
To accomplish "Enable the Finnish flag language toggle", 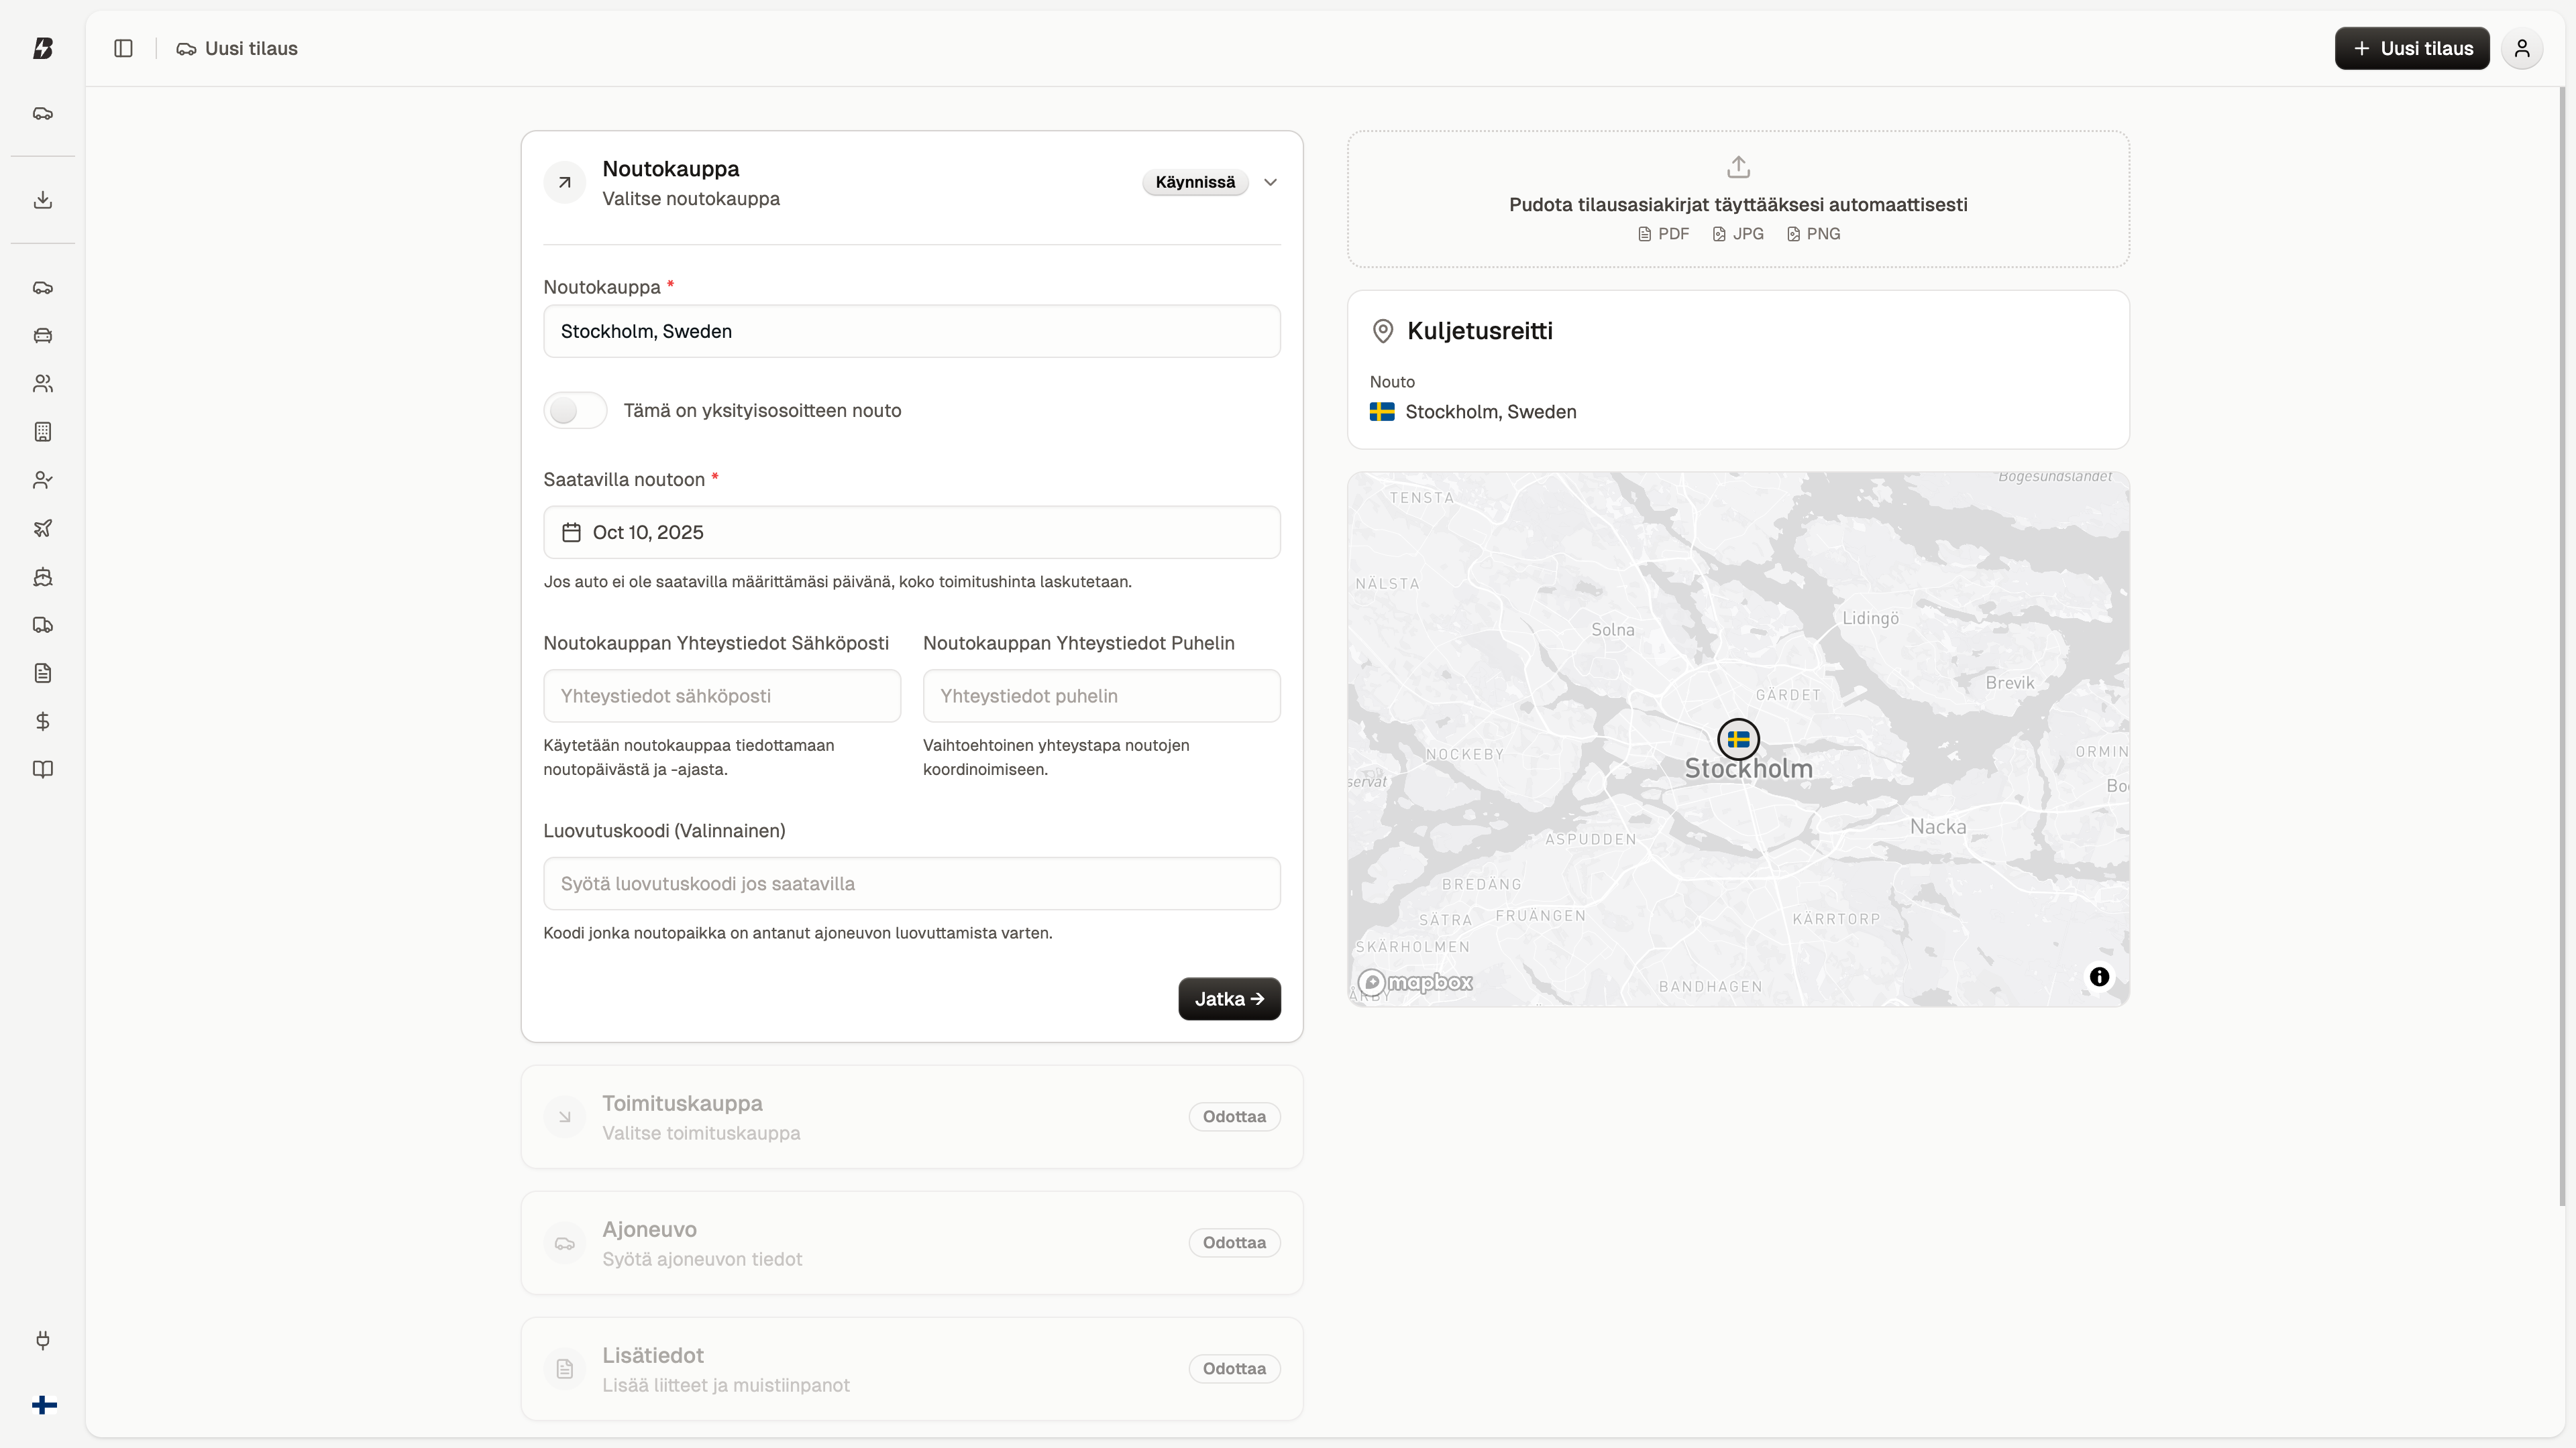I will (44, 1405).
